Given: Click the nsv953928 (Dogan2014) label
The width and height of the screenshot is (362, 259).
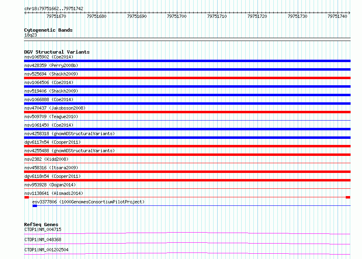Looking at the screenshot, I should pyautogui.click(x=50, y=185).
